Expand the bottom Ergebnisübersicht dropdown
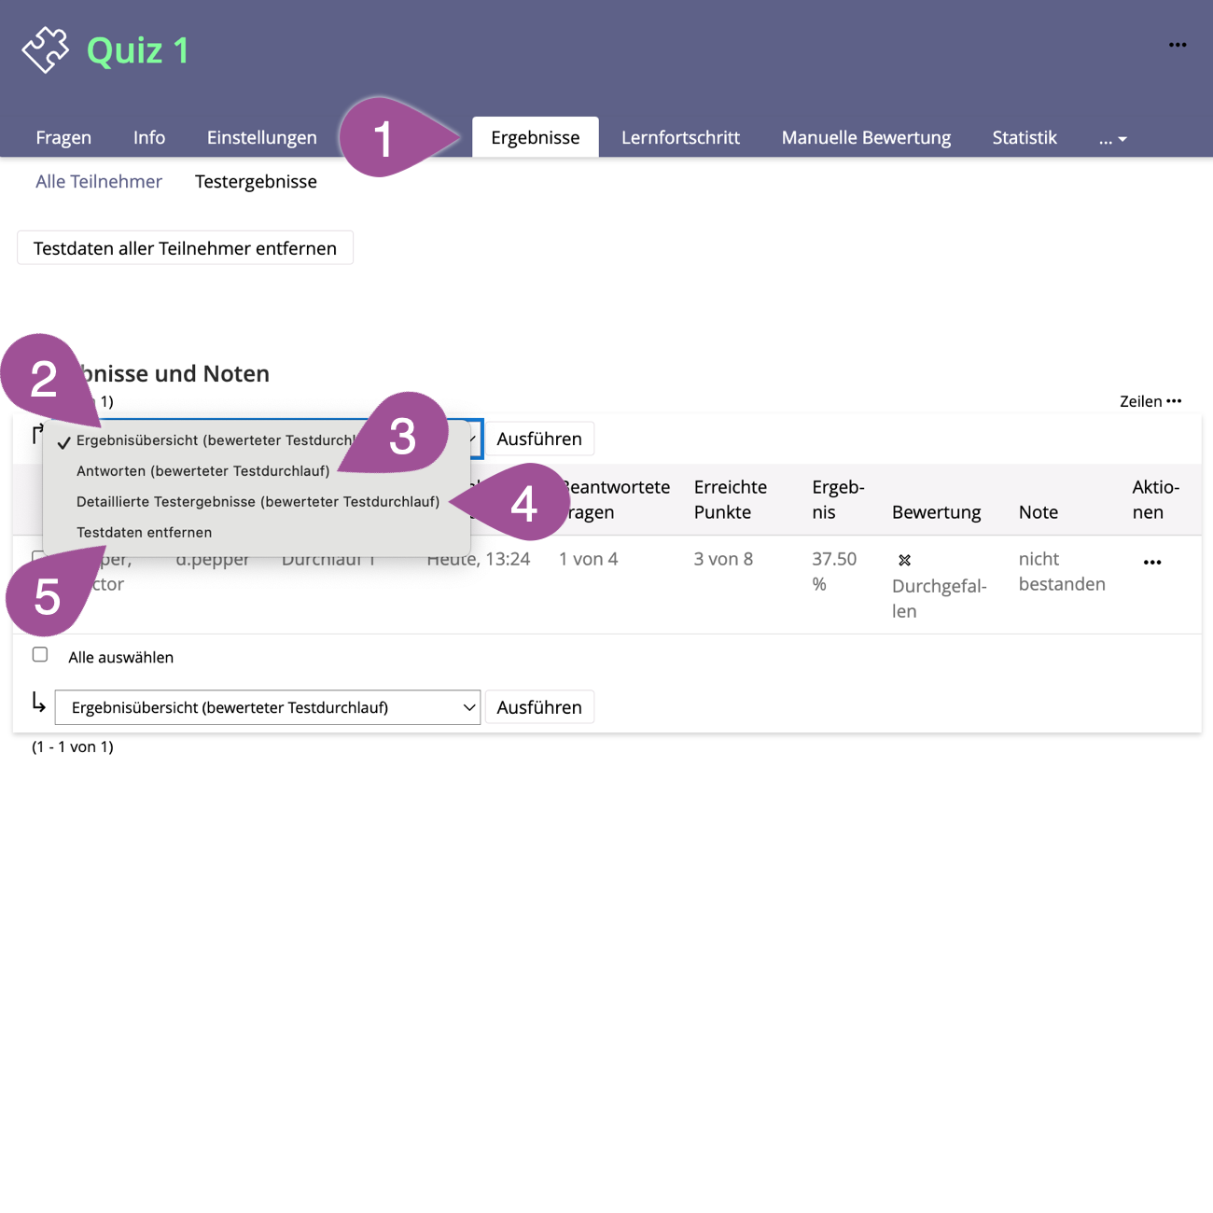 [x=267, y=707]
